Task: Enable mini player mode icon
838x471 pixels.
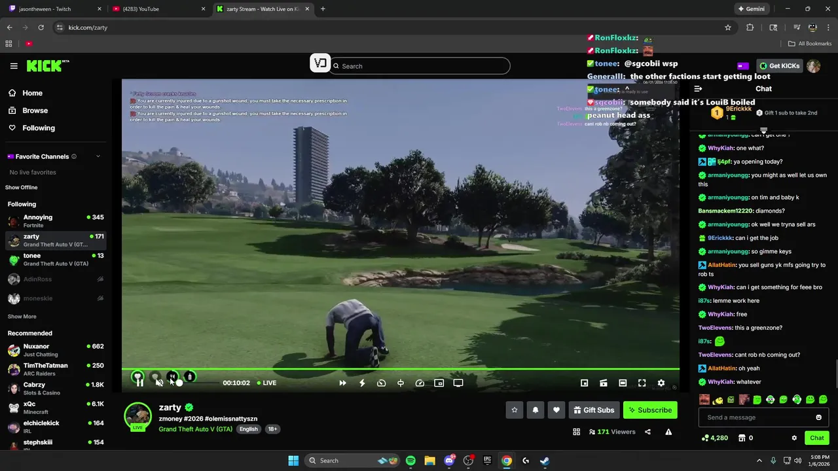Action: click(585, 383)
